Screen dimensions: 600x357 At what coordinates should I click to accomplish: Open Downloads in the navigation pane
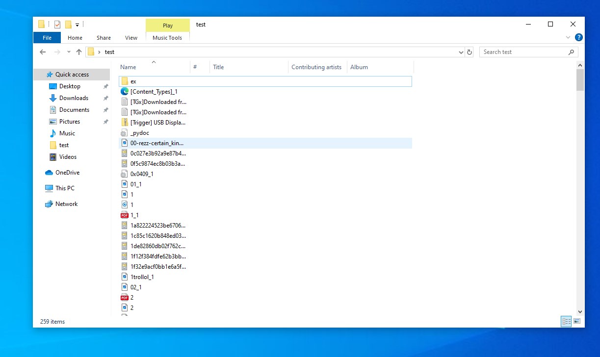point(74,98)
